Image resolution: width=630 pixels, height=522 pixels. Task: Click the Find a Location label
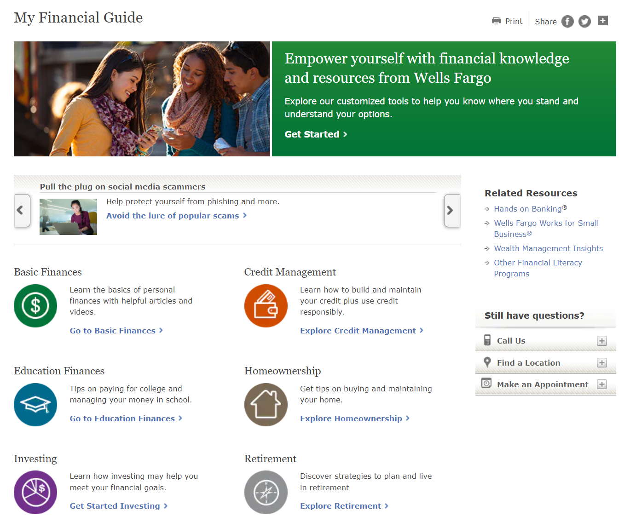click(x=528, y=363)
